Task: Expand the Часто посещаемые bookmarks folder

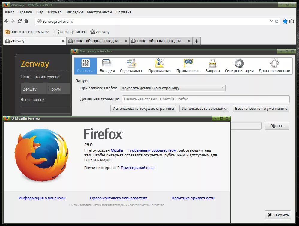Action: 27,32
